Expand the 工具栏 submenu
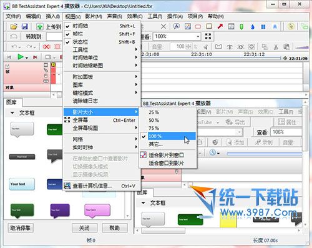This screenshot has width=312, height=248. click(x=102, y=50)
